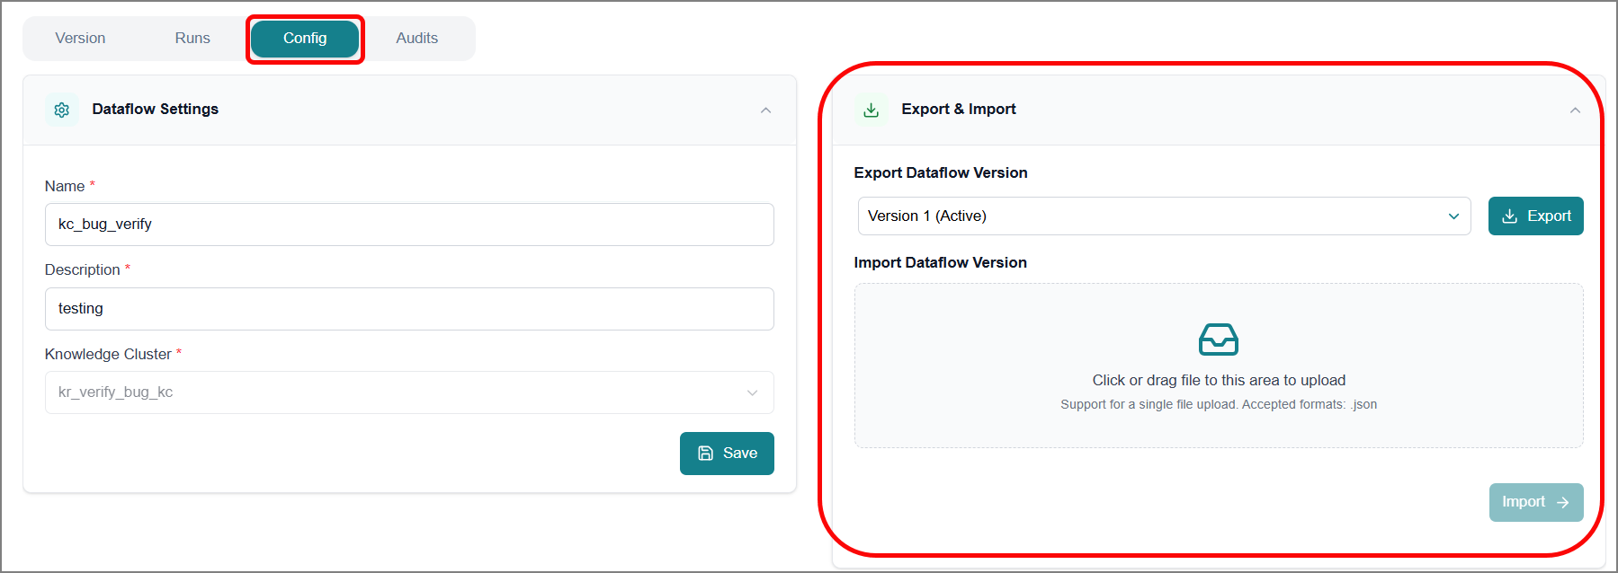Click the Export & Import download icon

click(872, 110)
